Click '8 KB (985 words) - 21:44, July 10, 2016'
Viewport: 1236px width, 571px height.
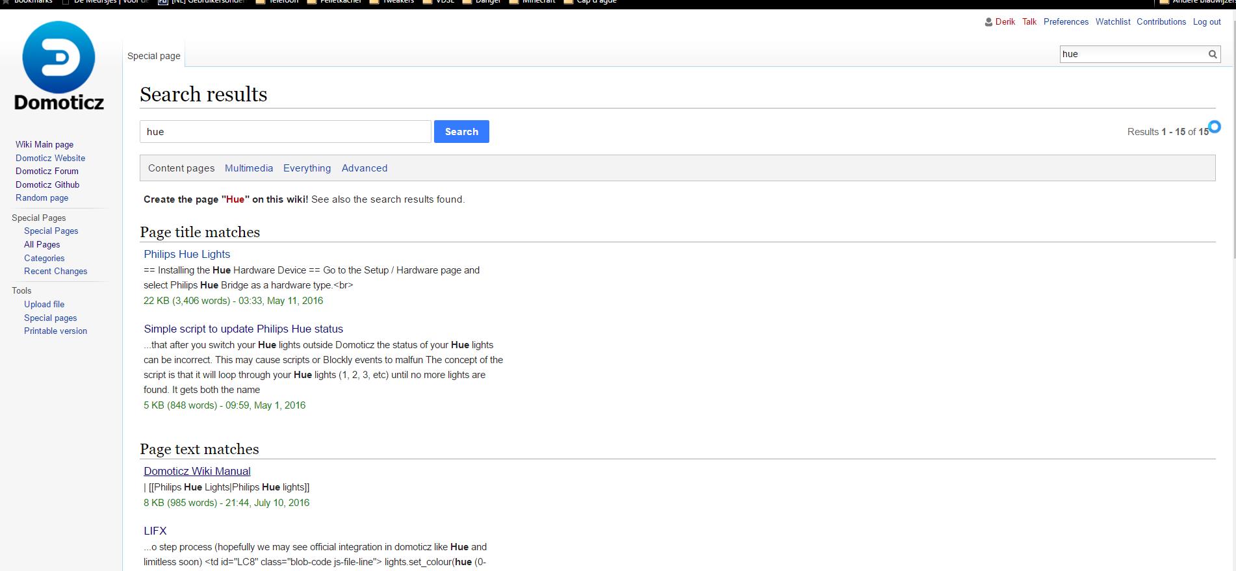tap(226, 503)
